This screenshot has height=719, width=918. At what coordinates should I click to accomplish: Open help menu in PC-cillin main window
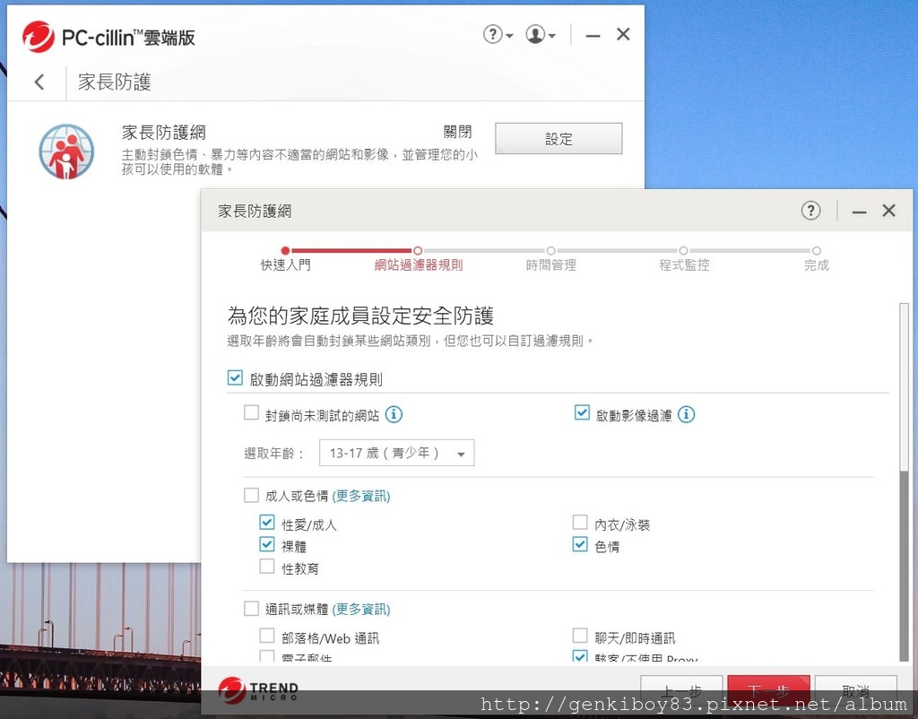click(498, 35)
